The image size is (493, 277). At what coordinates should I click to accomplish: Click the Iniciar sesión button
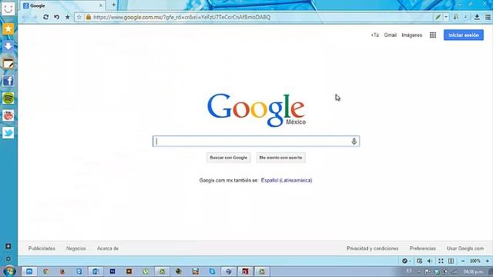(x=464, y=35)
